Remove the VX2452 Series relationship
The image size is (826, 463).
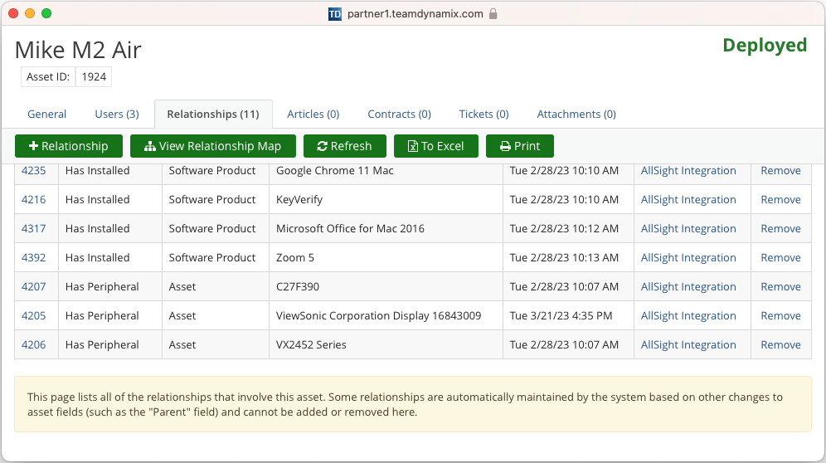[780, 344]
